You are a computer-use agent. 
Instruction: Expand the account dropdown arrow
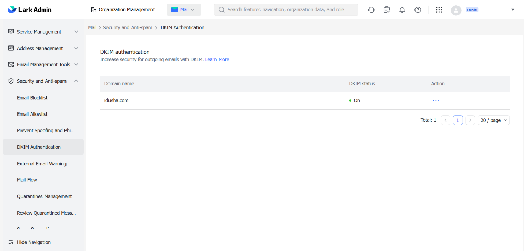[513, 10]
